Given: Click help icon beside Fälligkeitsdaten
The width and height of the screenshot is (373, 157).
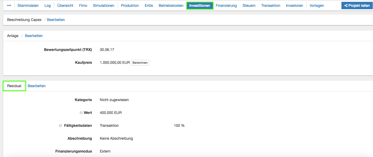Looking at the screenshot, I should pyautogui.click(x=61, y=125).
